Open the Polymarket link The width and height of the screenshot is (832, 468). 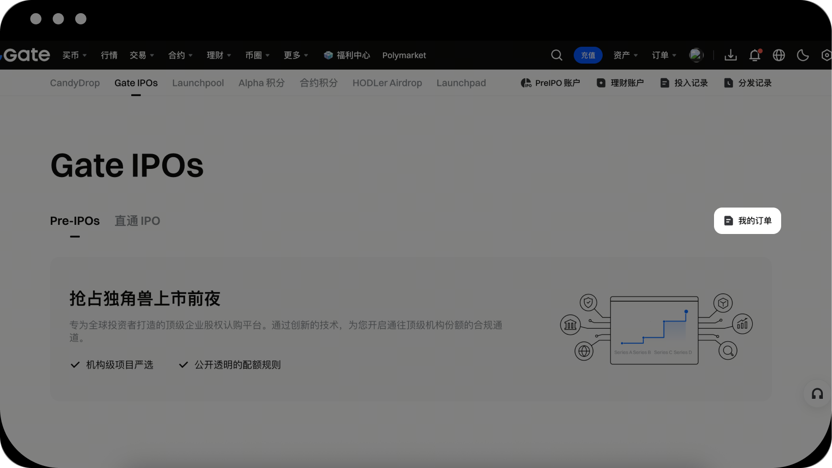(404, 55)
